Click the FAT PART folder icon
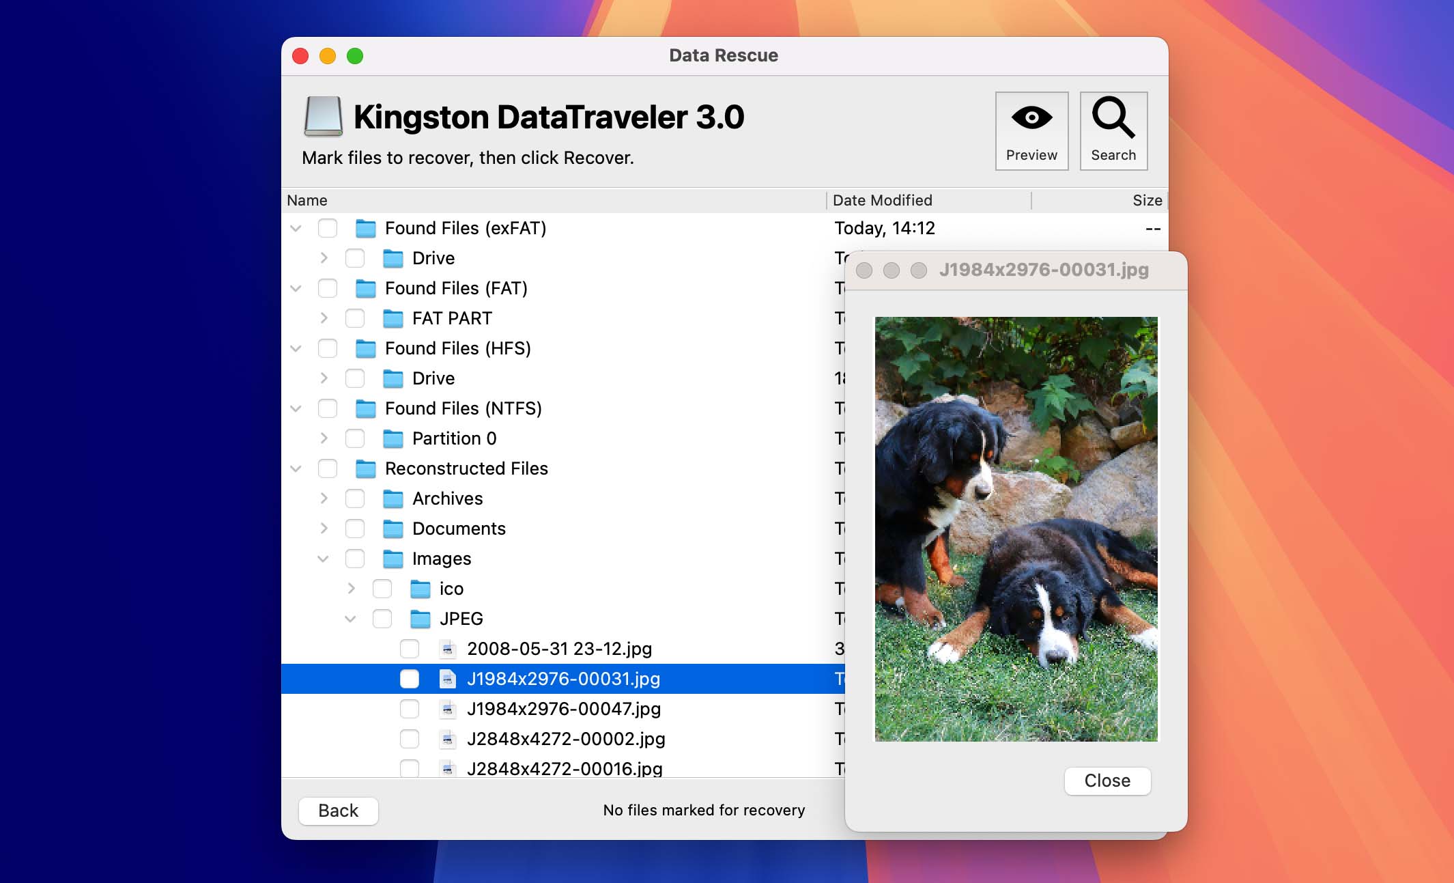Screen dimensions: 1454x883 [393, 318]
